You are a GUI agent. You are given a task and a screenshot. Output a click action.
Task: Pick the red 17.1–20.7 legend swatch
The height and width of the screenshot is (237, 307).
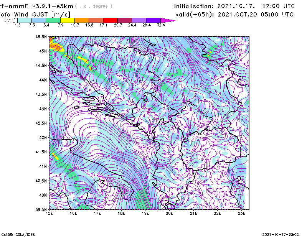110,20
